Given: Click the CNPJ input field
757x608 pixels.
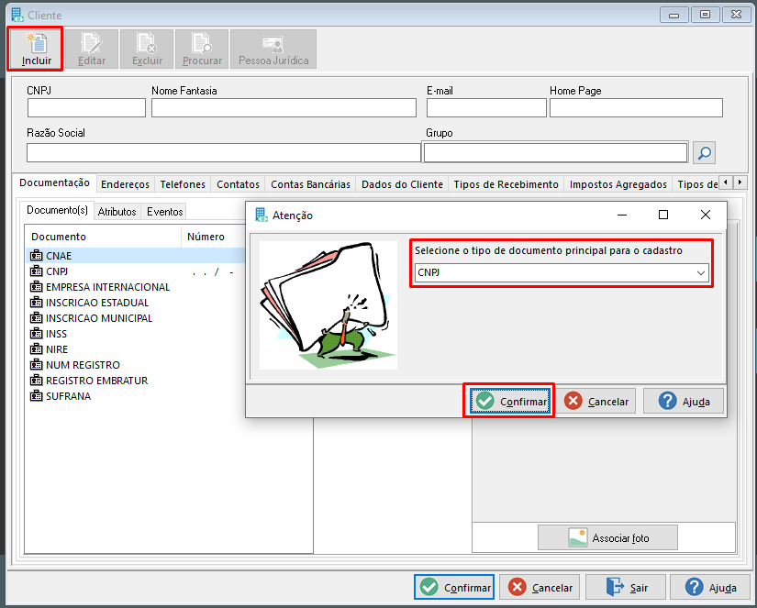Looking at the screenshot, I should 86,107.
